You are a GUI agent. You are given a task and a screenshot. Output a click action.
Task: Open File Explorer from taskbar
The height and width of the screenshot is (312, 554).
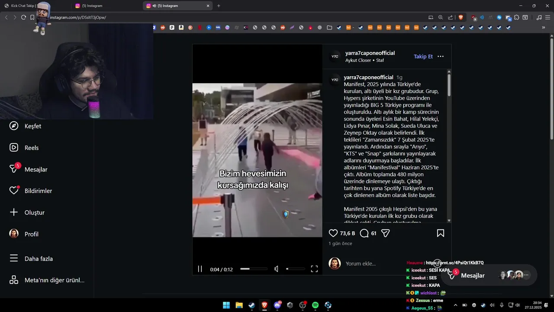[x=239, y=305]
